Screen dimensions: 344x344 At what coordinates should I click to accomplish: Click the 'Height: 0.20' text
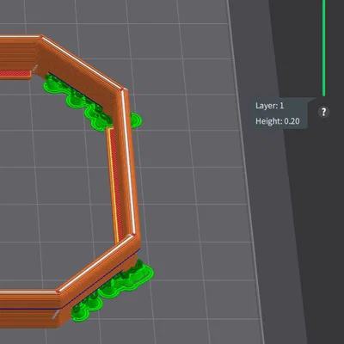pyautogui.click(x=278, y=121)
